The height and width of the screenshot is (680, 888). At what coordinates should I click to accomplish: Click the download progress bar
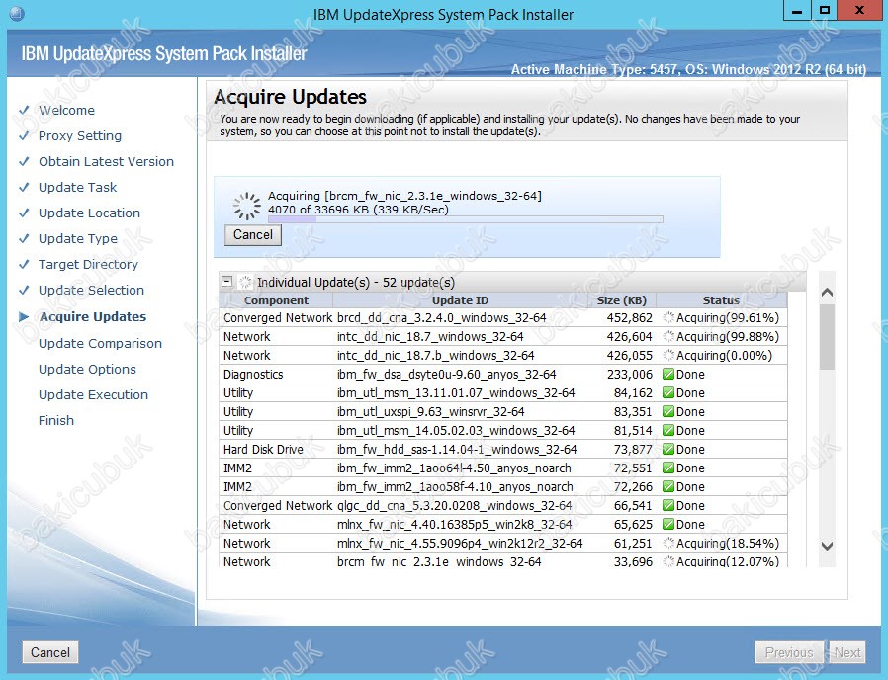465,219
